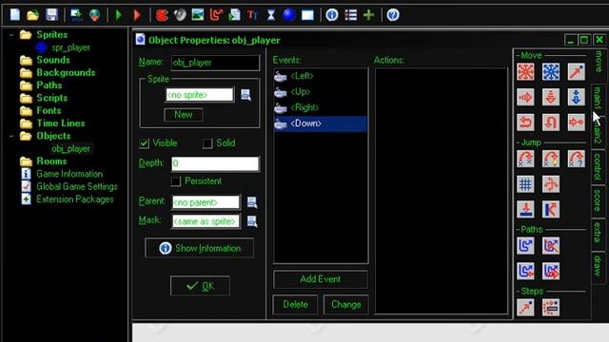Select the <Left> keyboard event
The image size is (609, 342).
click(321, 76)
